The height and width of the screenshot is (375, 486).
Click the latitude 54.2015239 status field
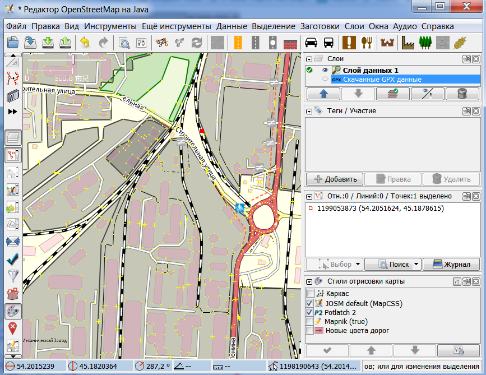click(x=36, y=367)
